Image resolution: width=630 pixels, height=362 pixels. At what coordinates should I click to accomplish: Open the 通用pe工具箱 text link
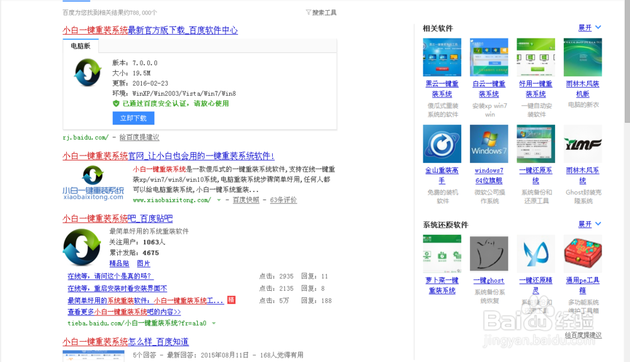583,285
